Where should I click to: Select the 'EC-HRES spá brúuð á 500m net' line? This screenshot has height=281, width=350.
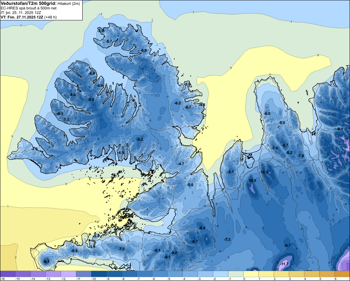29,8
